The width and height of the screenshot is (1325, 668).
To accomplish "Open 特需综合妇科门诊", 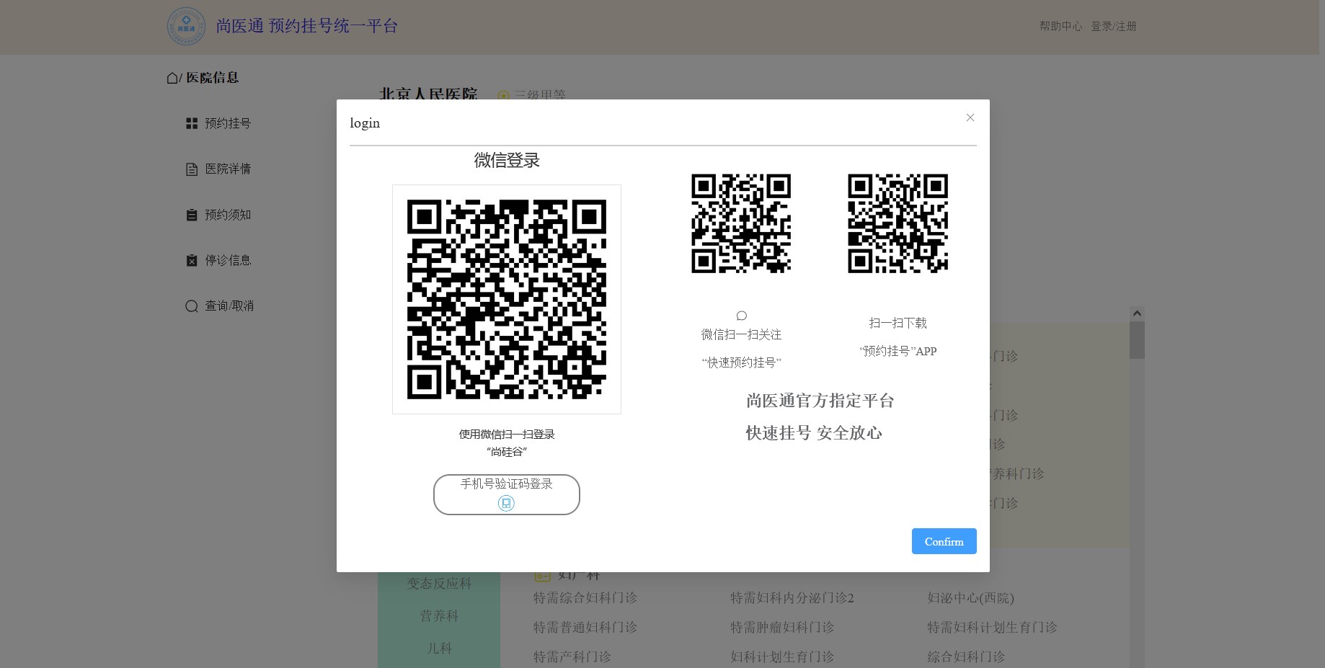I will [x=585, y=597].
